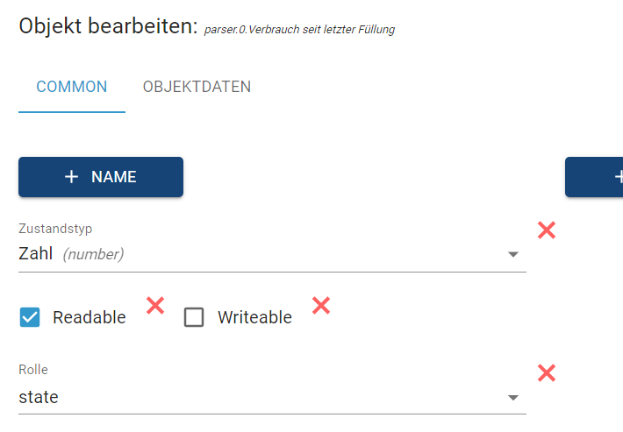Switch to the OBJEKTDATEN tab
The height and width of the screenshot is (432, 623).
pos(197,87)
